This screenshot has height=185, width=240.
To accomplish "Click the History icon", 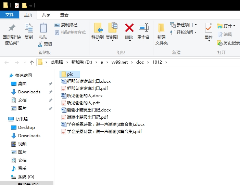I will [x=220, y=43].
